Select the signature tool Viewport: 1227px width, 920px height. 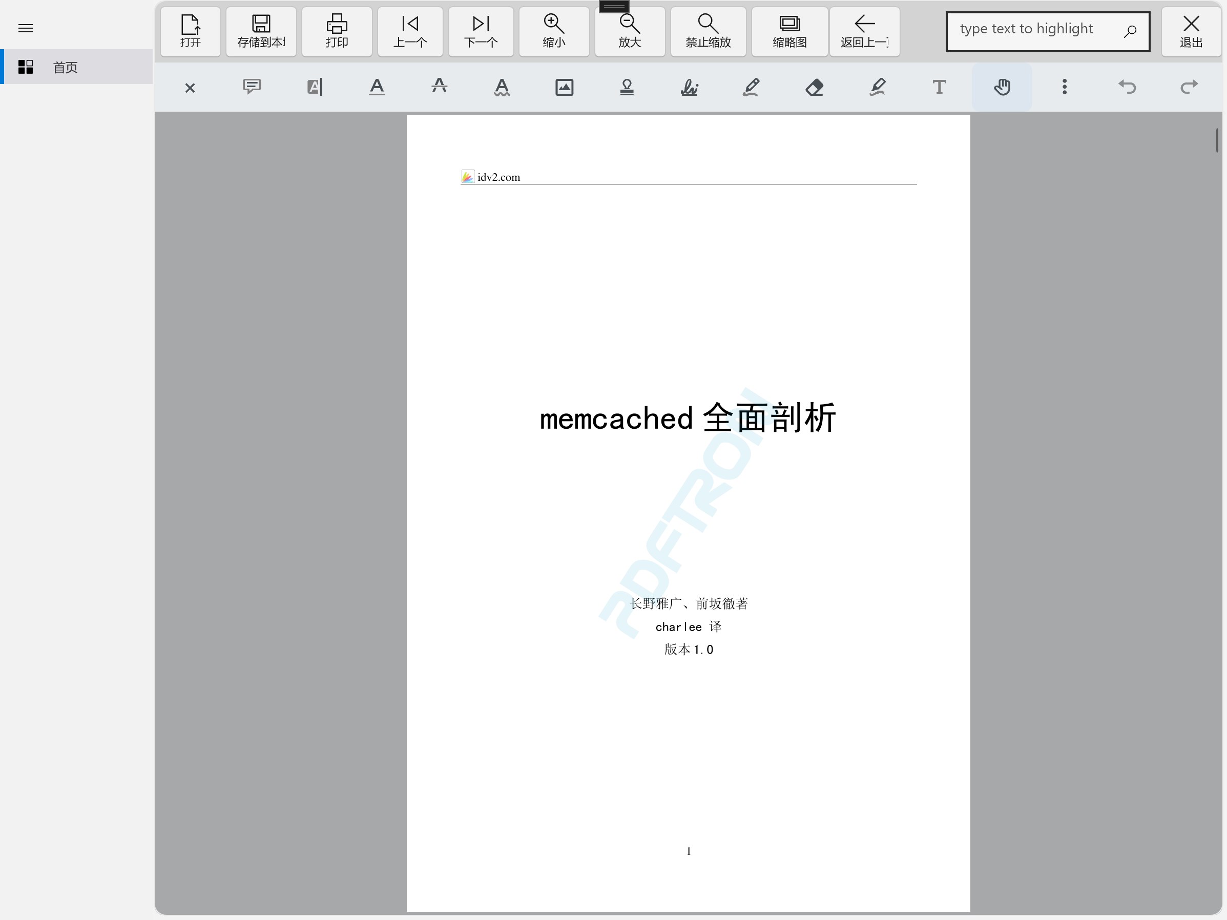click(x=689, y=87)
